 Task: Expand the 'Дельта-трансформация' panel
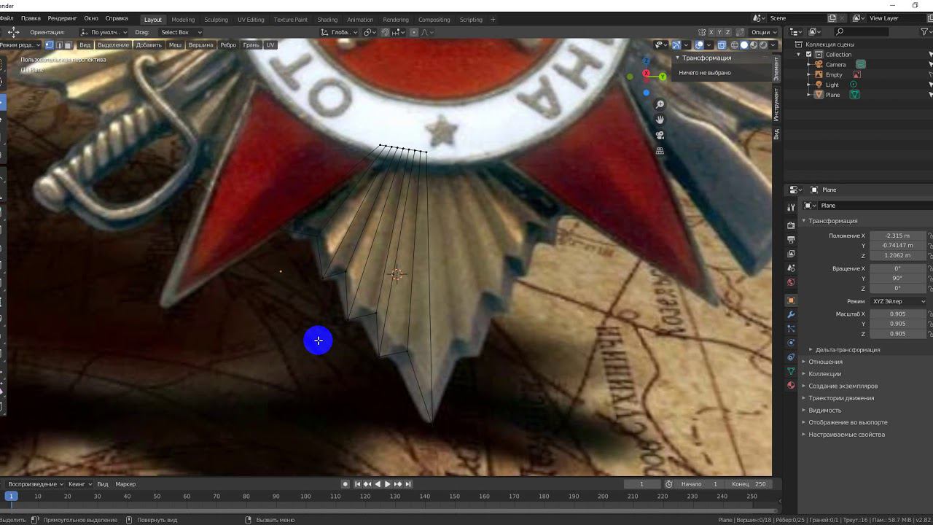[x=847, y=350]
